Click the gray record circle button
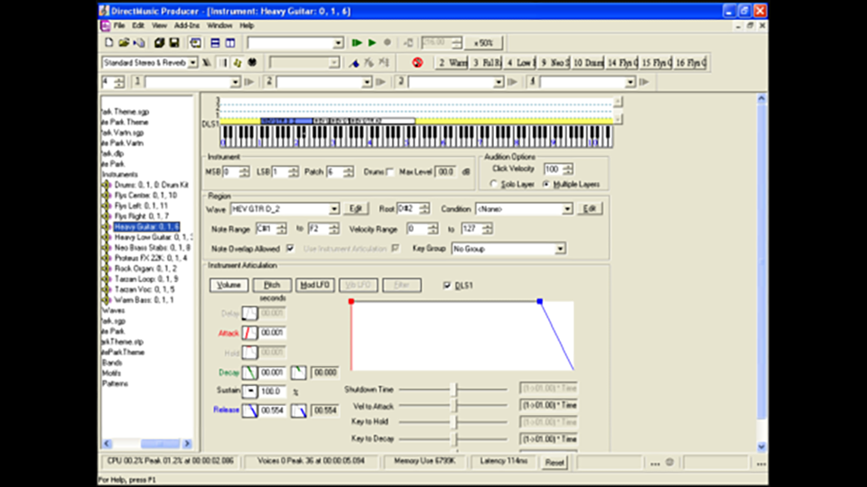867x487 pixels. point(387,42)
